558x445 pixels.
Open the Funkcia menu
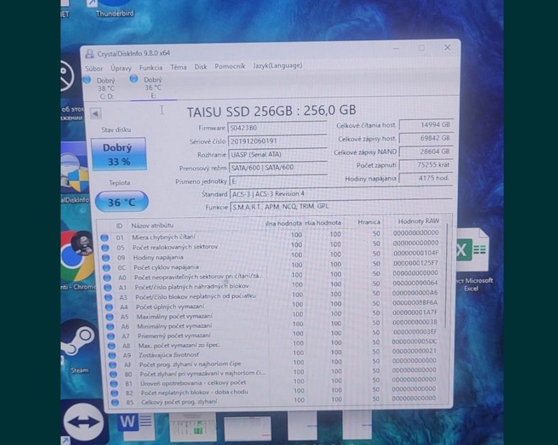151,67
